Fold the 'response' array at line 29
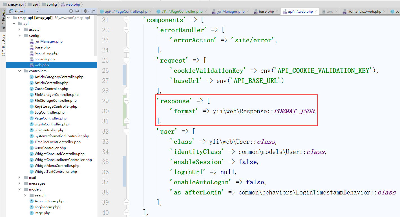This screenshot has height=217, width=400. point(126,101)
